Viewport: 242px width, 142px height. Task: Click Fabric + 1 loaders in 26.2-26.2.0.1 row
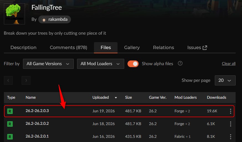[182, 136]
